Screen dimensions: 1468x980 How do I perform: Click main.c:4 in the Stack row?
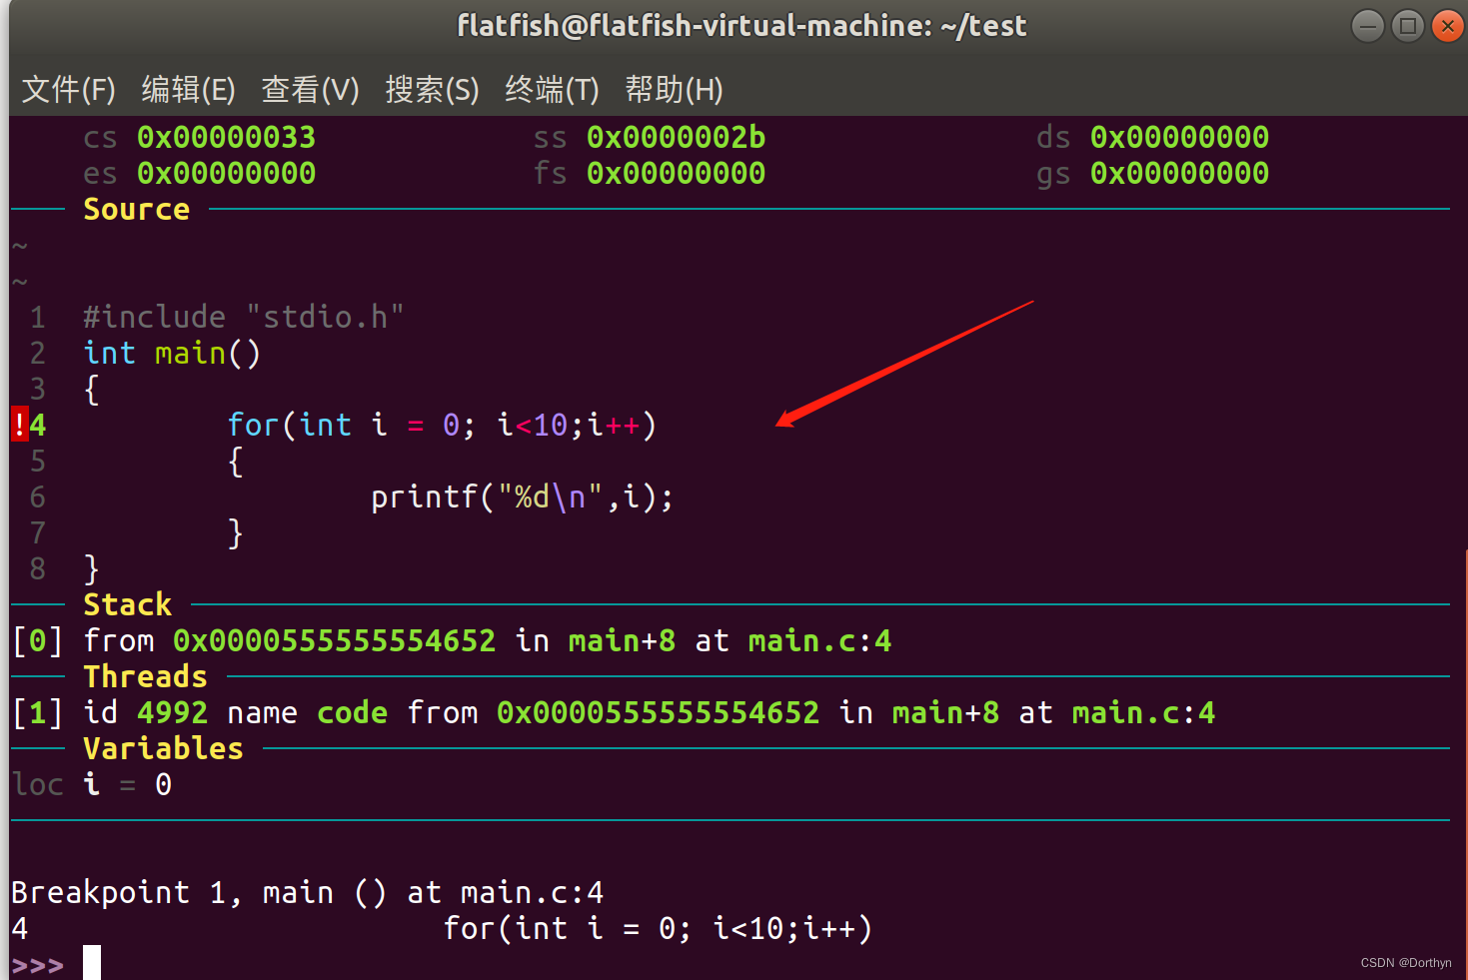coord(820,640)
